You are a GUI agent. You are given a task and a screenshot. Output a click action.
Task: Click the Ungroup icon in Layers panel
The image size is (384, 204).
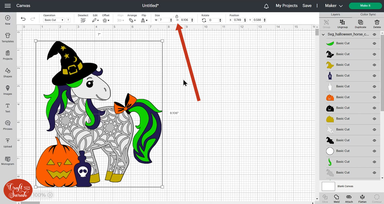pos(342,23)
